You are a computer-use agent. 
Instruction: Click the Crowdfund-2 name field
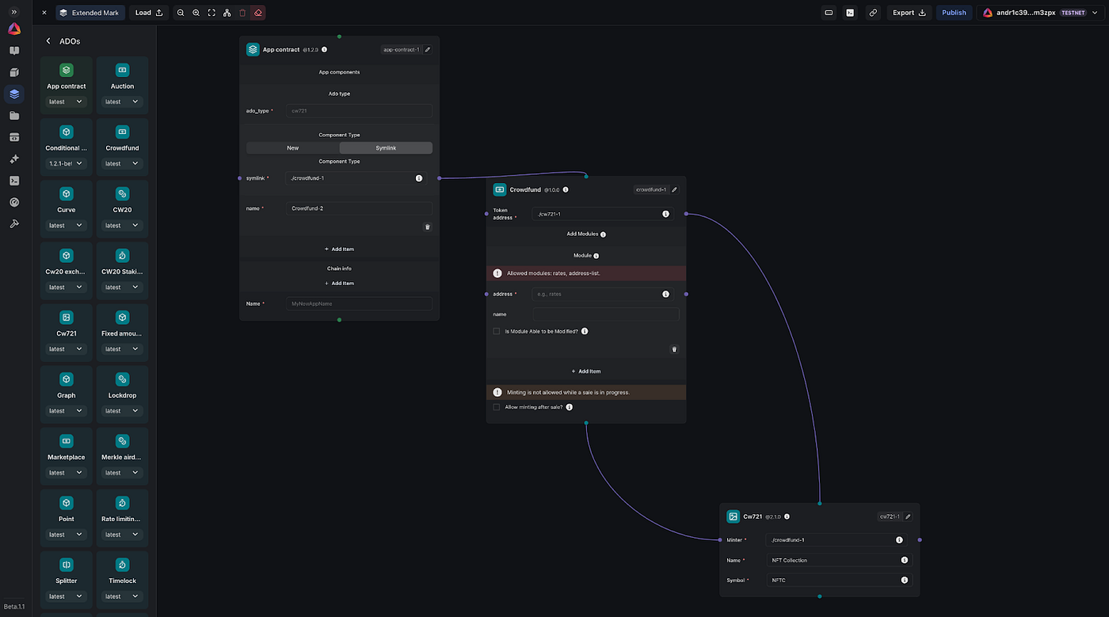click(359, 208)
